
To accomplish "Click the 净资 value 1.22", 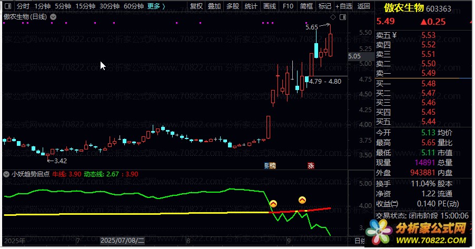I will point(428,194).
